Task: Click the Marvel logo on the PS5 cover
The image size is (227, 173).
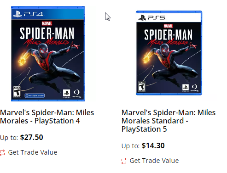Action: 168,26
